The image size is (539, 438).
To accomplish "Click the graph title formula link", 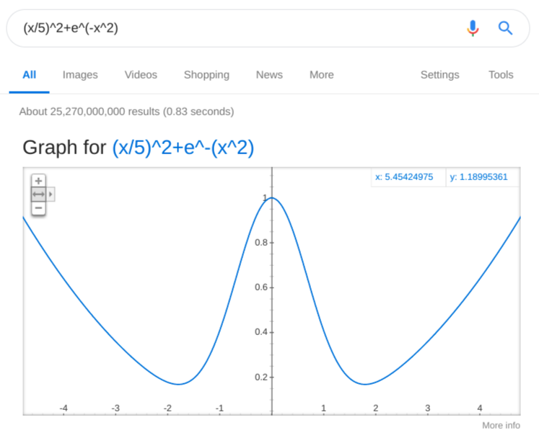I will point(183,148).
